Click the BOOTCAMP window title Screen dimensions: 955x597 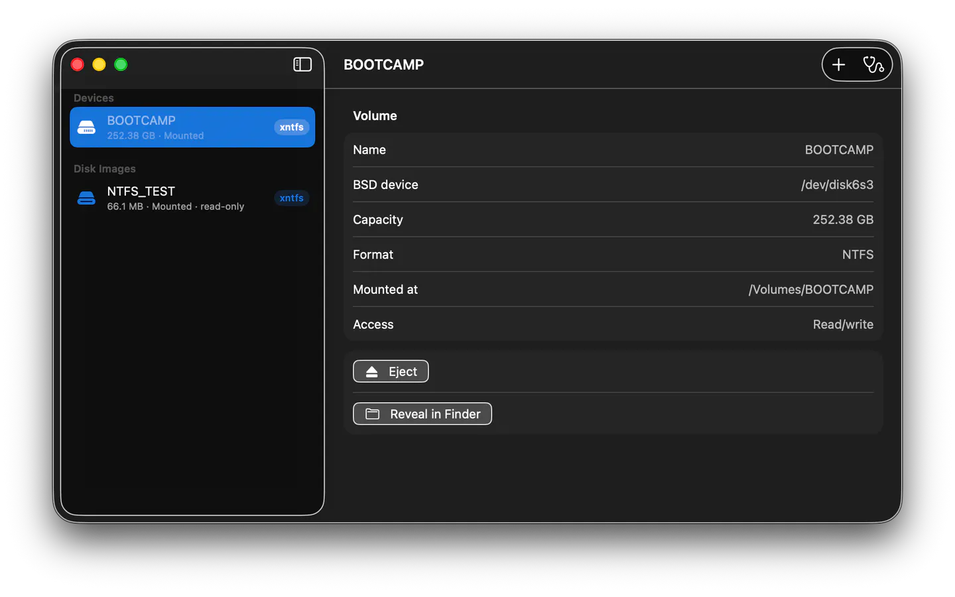(383, 64)
